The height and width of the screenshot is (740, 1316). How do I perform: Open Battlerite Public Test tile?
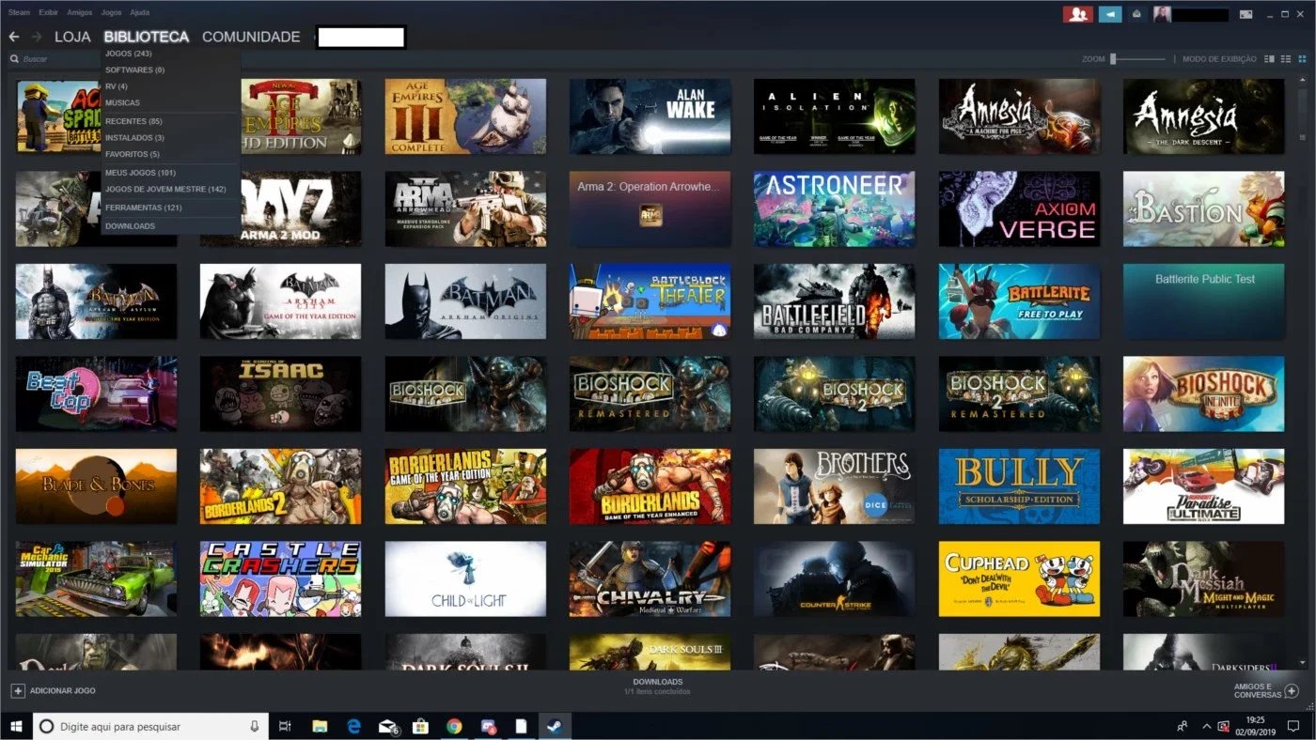coord(1204,301)
